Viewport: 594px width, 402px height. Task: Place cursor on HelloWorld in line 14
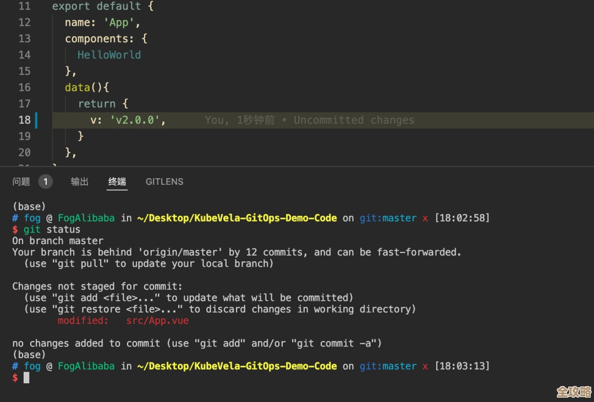[x=109, y=55]
